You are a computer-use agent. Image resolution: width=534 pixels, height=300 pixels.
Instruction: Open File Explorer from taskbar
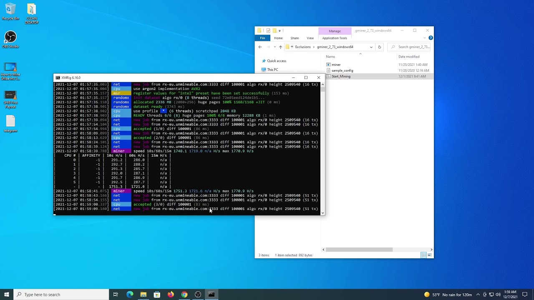[144, 295]
